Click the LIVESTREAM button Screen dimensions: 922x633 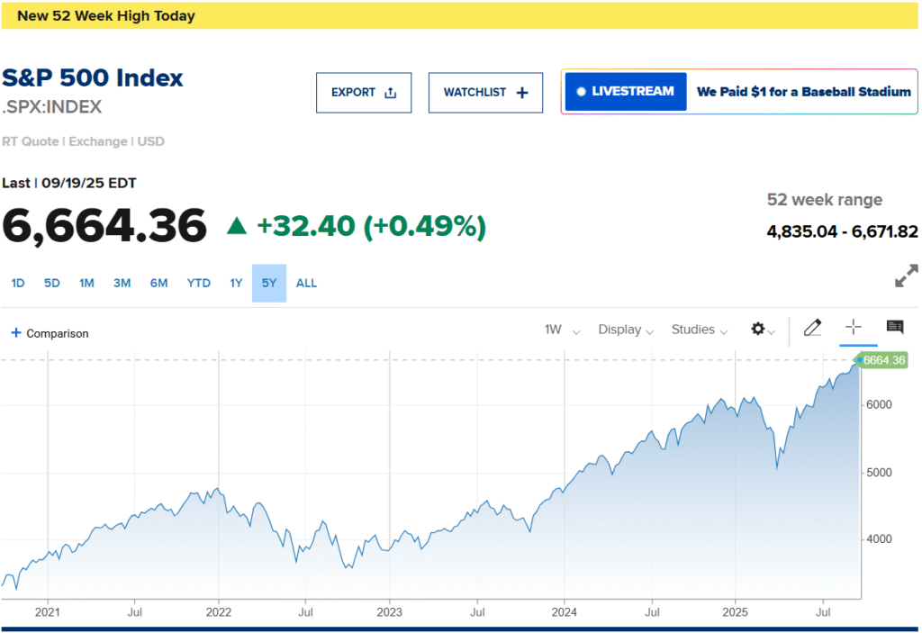tap(626, 92)
